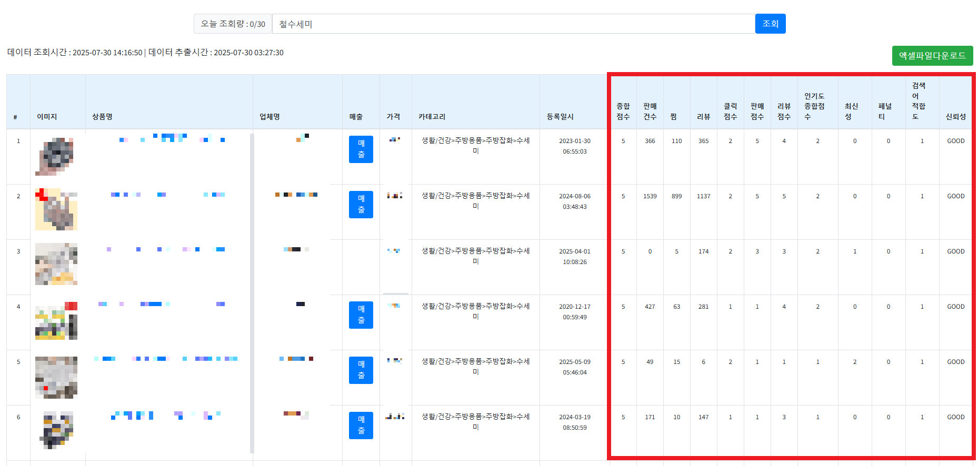Open product thumbnail image in row 2
The width and height of the screenshot is (978, 466).
pyautogui.click(x=56, y=209)
